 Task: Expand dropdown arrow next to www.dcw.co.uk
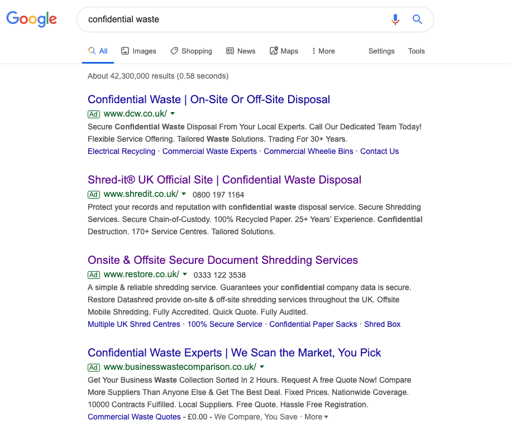click(173, 114)
